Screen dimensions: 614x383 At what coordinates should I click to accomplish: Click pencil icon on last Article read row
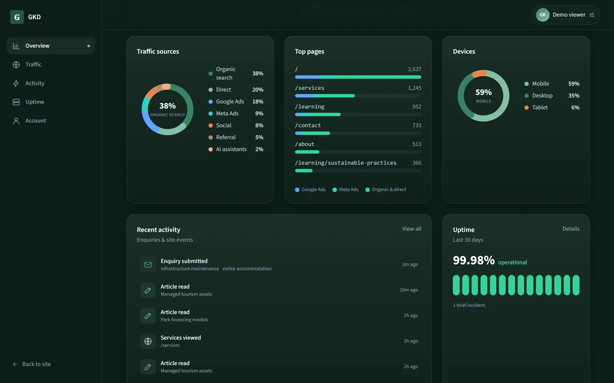pyautogui.click(x=148, y=367)
